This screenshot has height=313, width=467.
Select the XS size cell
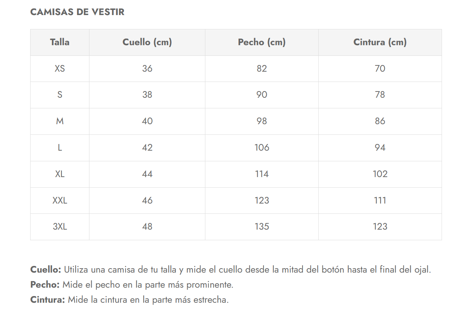click(x=60, y=69)
